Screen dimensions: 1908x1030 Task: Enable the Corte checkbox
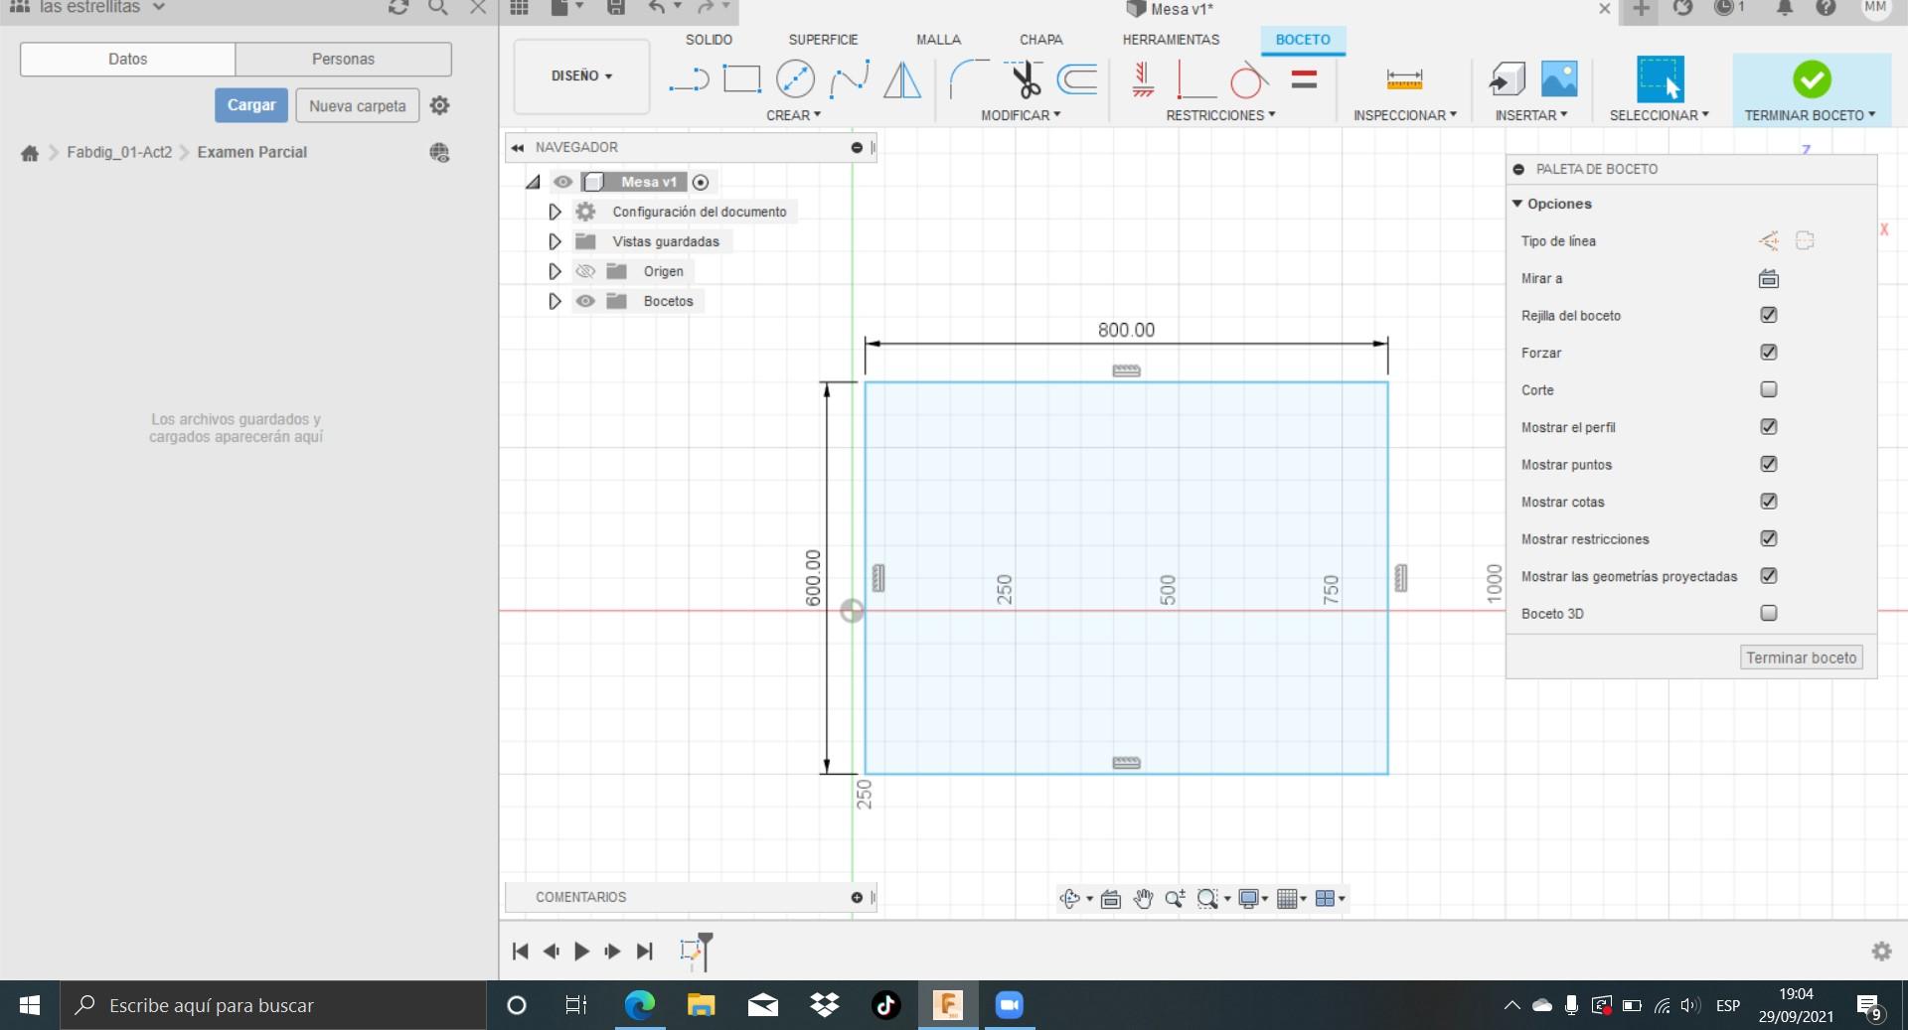1768,389
